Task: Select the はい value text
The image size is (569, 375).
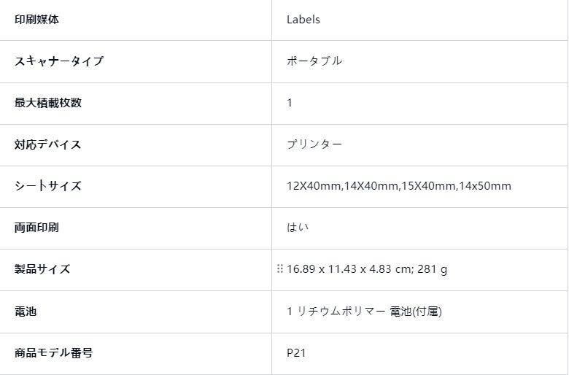Action: pyautogui.click(x=298, y=228)
